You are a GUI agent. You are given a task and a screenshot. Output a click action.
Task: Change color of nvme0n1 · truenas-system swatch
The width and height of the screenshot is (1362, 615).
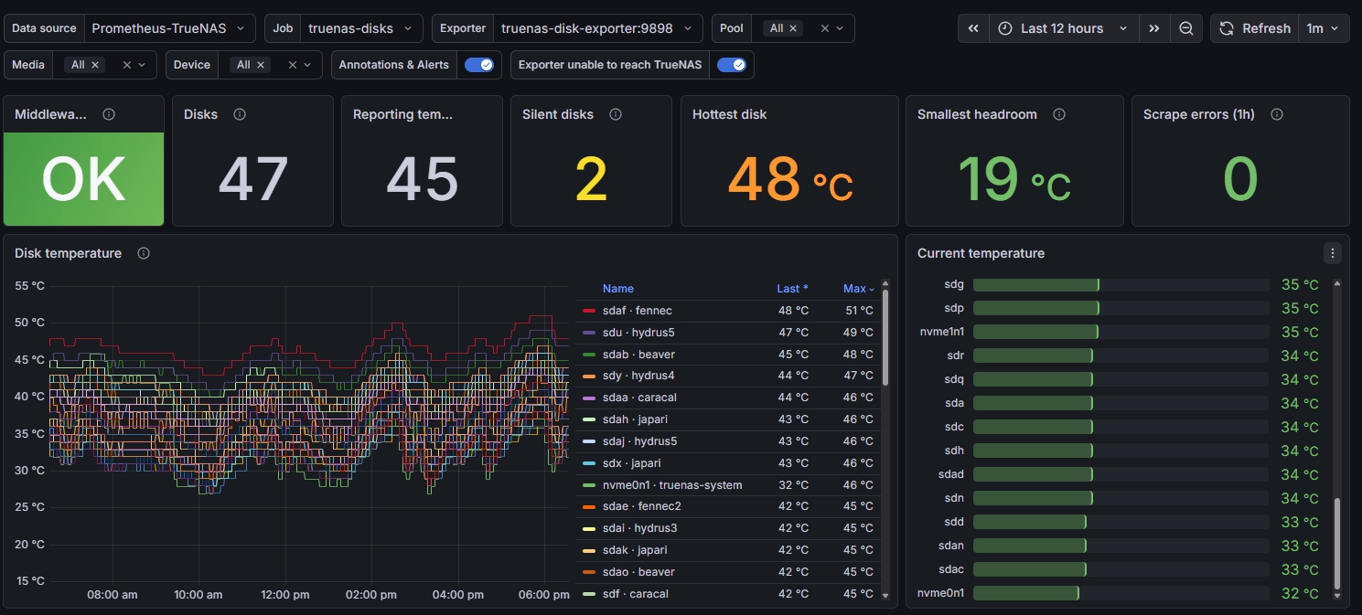pyautogui.click(x=589, y=485)
